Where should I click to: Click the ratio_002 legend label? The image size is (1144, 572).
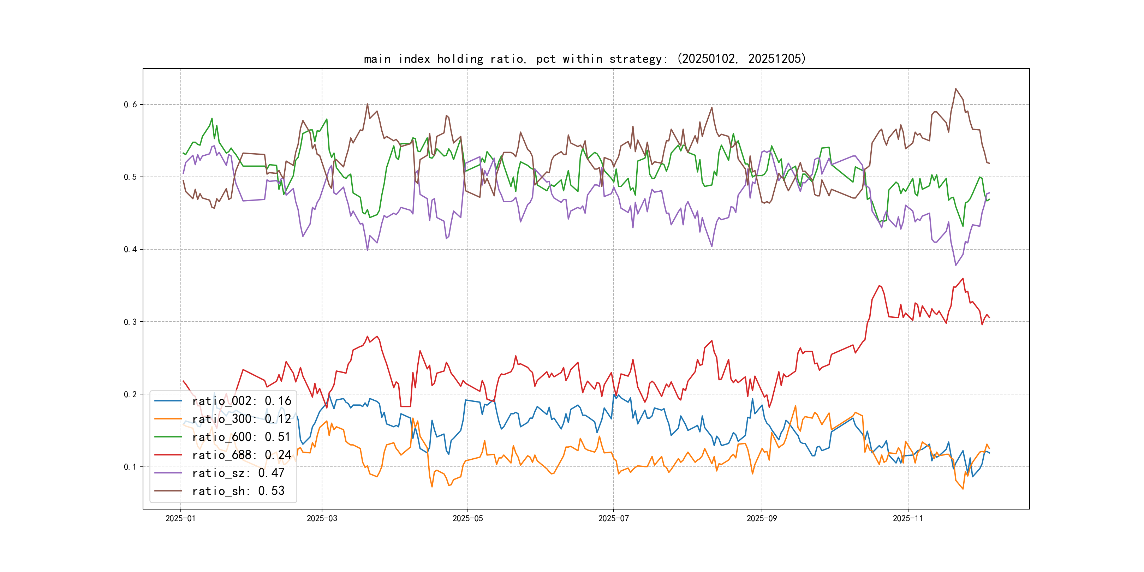(x=241, y=401)
